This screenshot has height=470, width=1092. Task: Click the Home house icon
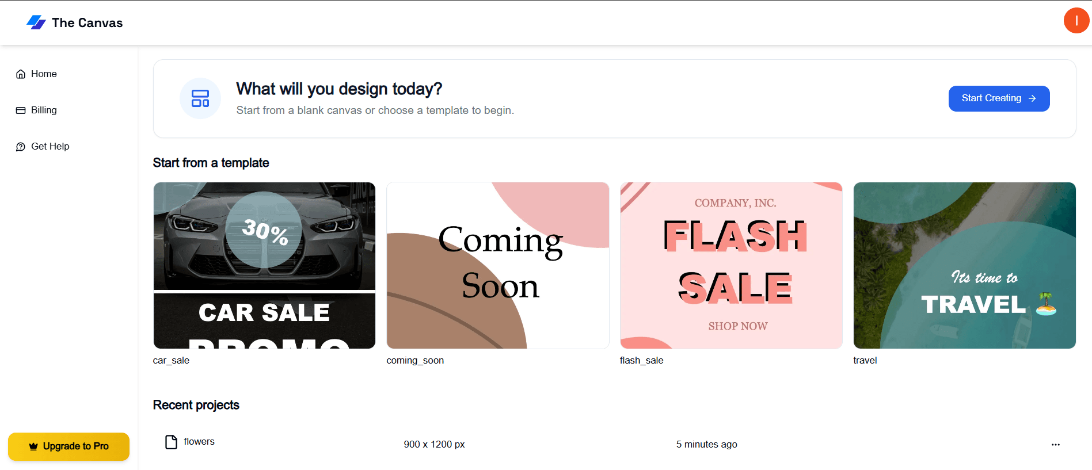pos(21,74)
